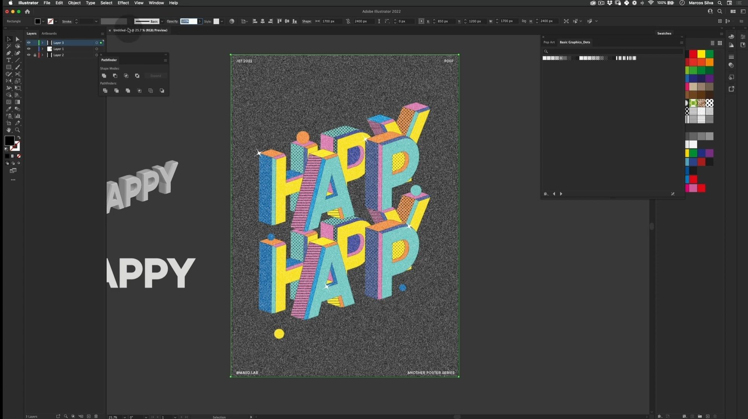Choose the Type tool
Screen dimensions: 748x419
point(9,60)
